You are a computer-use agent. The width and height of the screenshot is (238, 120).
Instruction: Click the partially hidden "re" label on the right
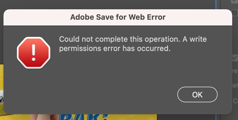[235, 71]
